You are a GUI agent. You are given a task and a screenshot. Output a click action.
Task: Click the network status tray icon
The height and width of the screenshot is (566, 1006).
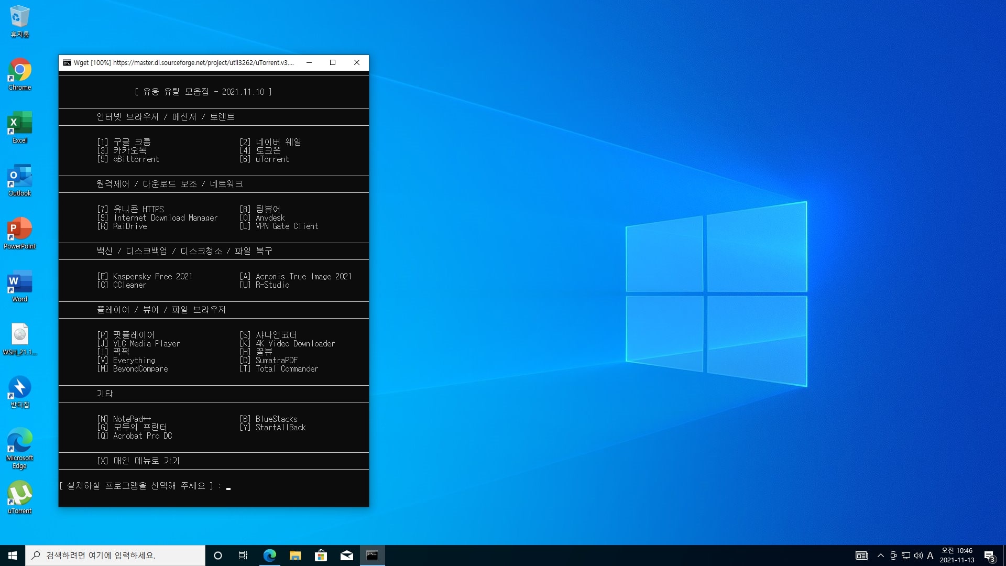click(x=906, y=556)
